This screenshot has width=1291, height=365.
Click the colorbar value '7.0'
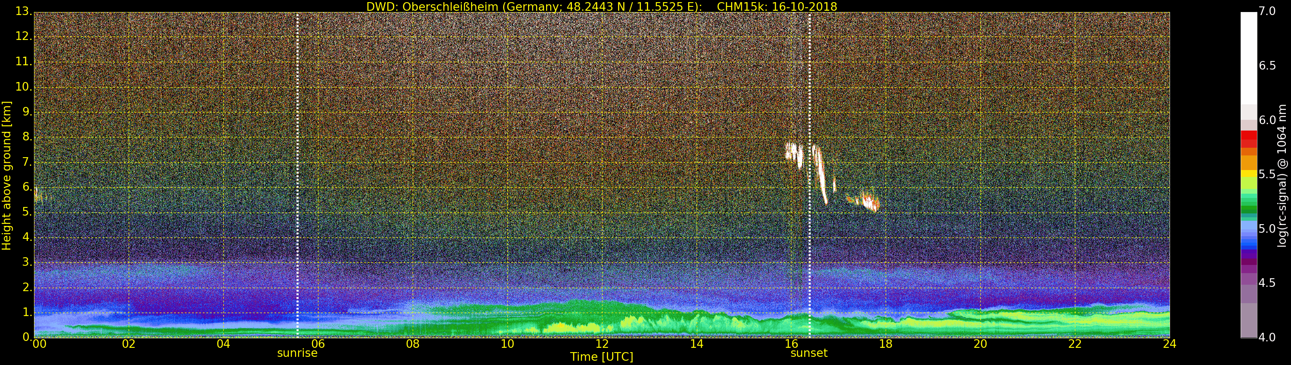1267,11
